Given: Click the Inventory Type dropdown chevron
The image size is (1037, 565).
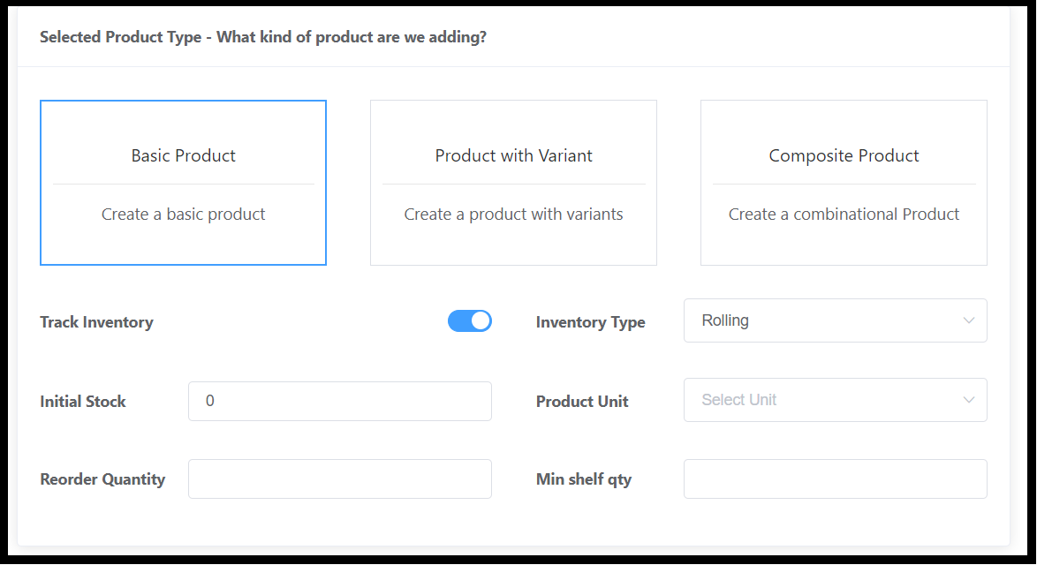Looking at the screenshot, I should point(969,320).
